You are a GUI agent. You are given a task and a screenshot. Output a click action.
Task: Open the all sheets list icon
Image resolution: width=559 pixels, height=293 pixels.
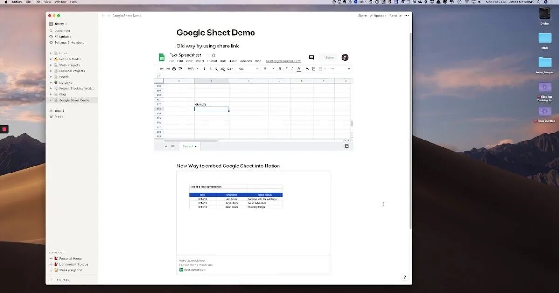click(x=173, y=146)
